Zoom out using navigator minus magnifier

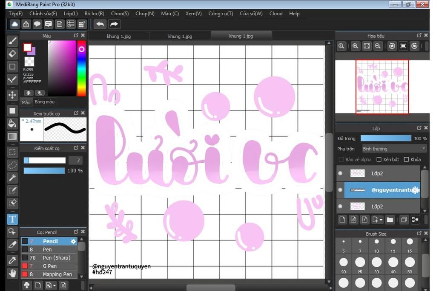pyautogui.click(x=378, y=46)
